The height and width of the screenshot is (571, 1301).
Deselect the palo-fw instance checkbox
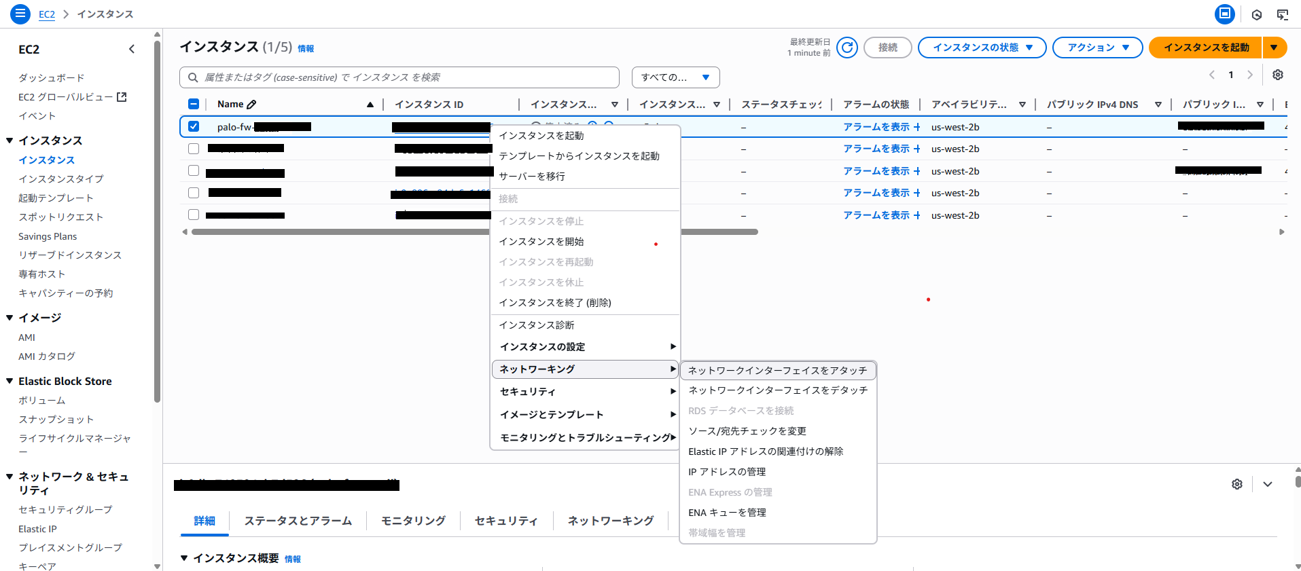(194, 126)
